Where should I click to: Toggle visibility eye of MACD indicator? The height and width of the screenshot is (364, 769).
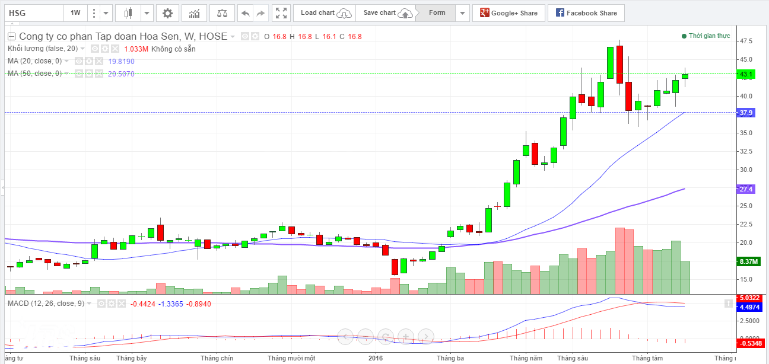click(101, 304)
